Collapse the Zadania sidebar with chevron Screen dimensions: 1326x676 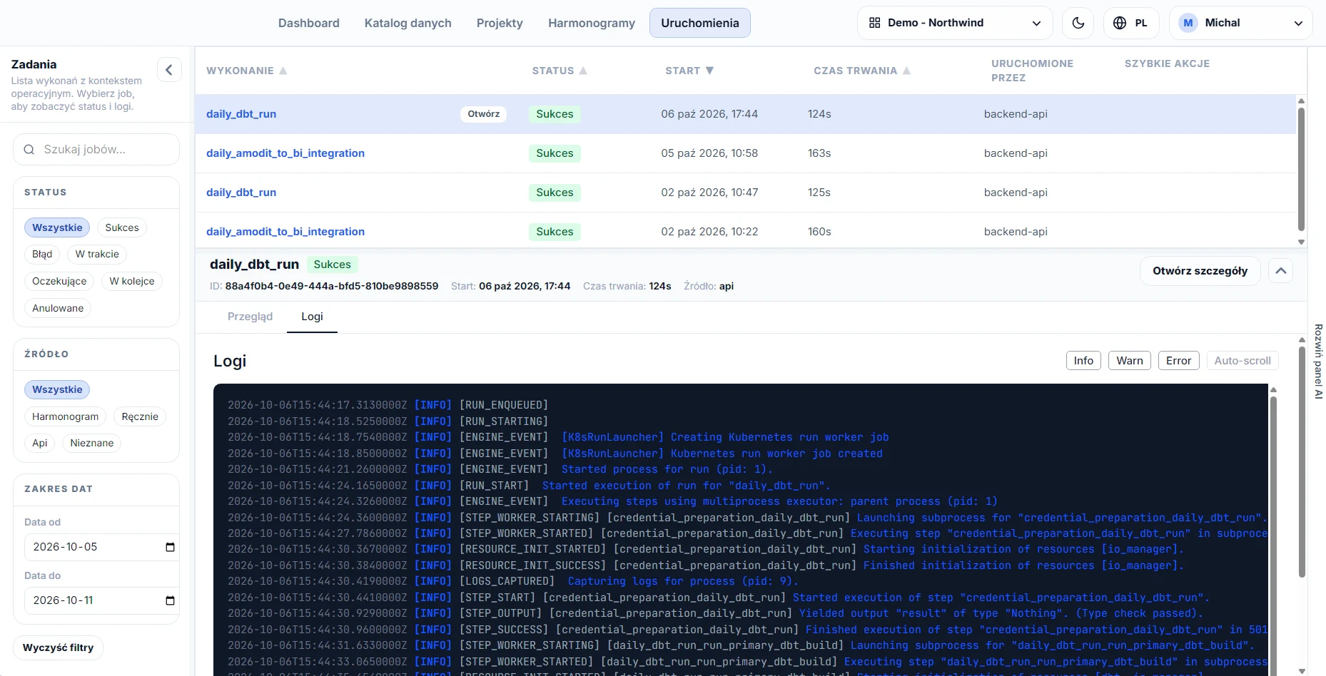coord(169,70)
